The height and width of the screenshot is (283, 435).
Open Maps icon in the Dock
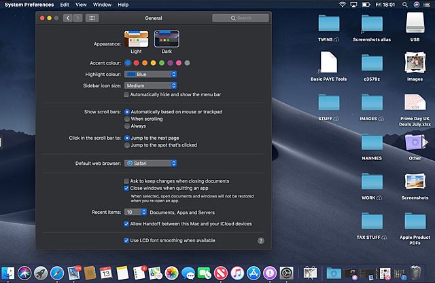coord(156,273)
